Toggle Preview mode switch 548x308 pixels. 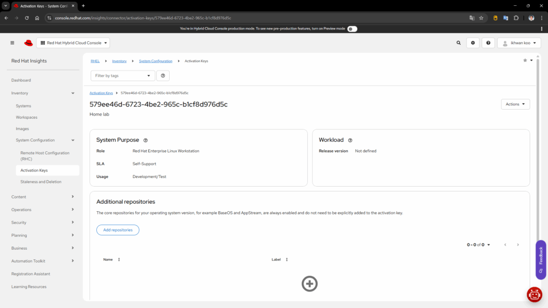(352, 29)
